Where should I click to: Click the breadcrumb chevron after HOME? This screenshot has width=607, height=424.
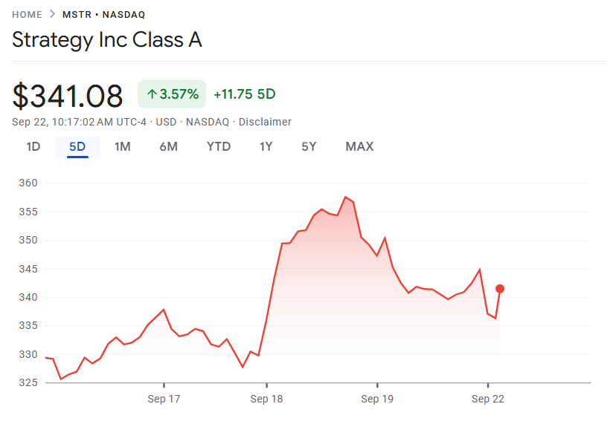52,15
